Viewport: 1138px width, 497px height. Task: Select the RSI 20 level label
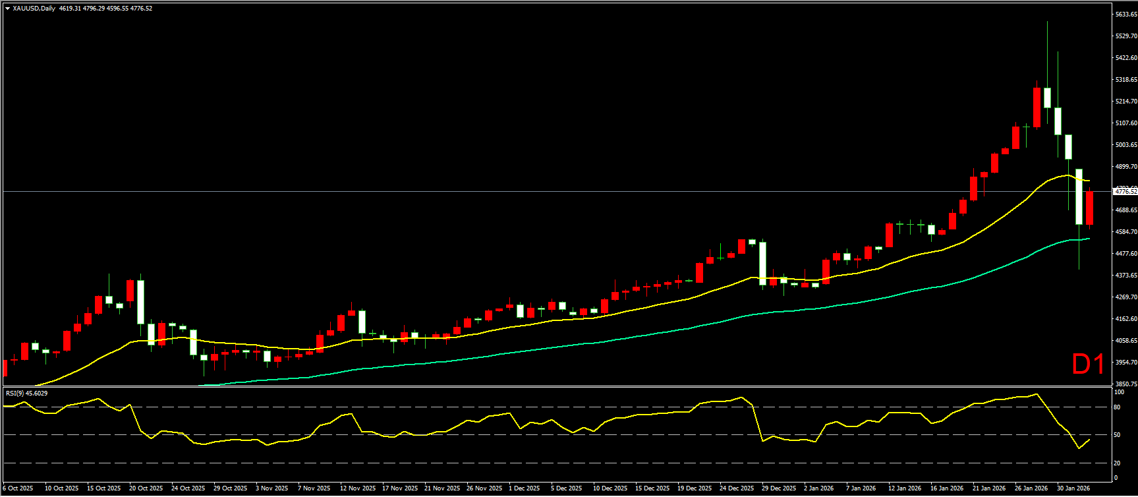click(x=1116, y=463)
